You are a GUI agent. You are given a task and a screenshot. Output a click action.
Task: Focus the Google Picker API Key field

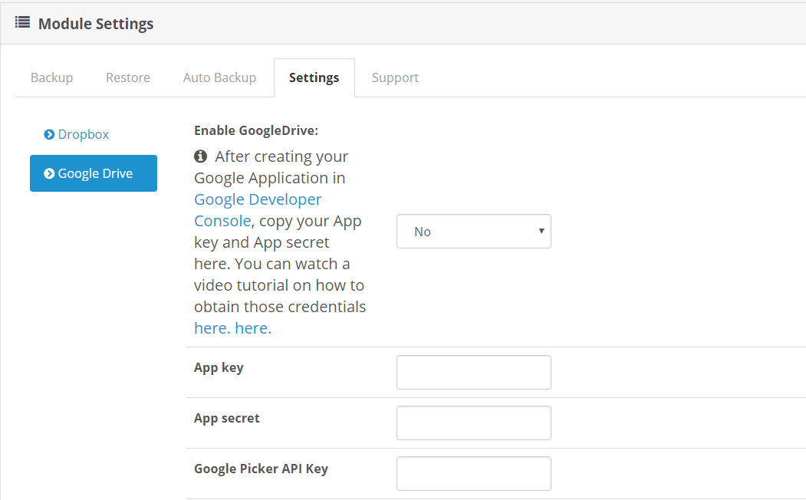[x=473, y=473]
